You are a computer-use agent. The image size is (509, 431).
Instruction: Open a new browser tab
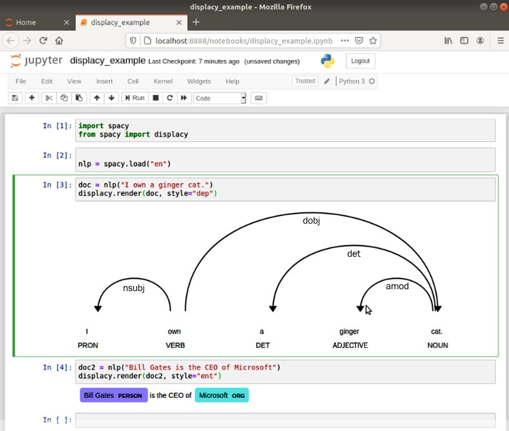click(x=196, y=22)
